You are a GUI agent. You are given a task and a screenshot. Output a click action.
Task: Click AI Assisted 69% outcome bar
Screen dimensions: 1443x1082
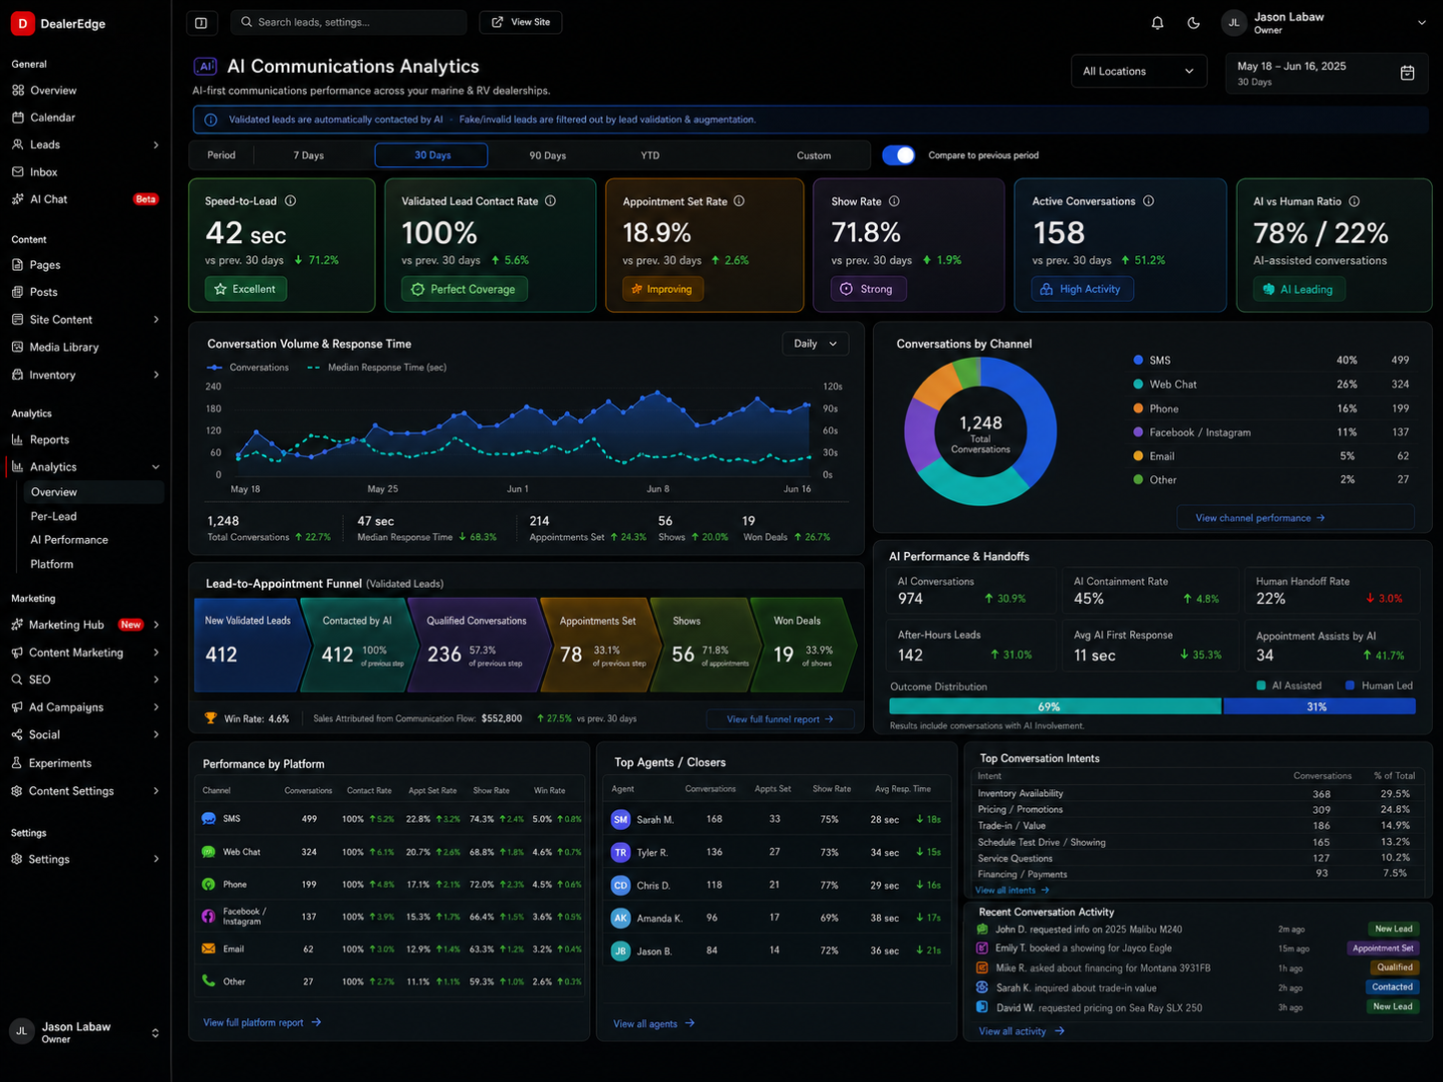coord(1054,706)
